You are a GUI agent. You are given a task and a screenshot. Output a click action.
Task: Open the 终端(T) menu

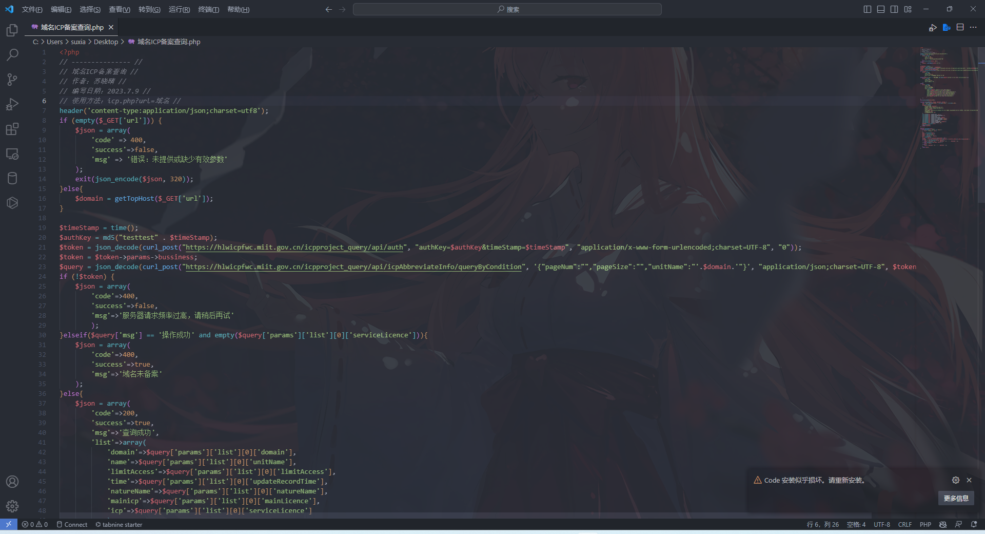coord(208,9)
